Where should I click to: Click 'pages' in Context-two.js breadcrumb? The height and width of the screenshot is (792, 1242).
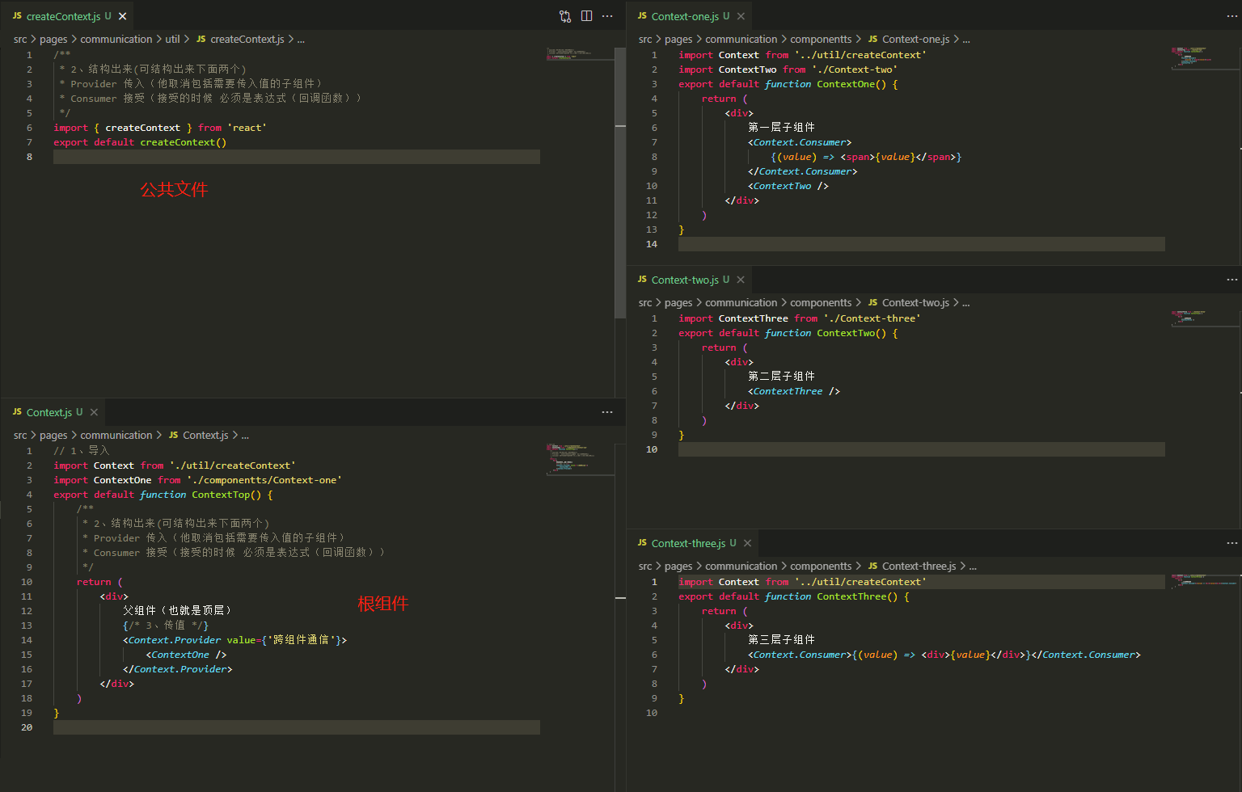(678, 302)
